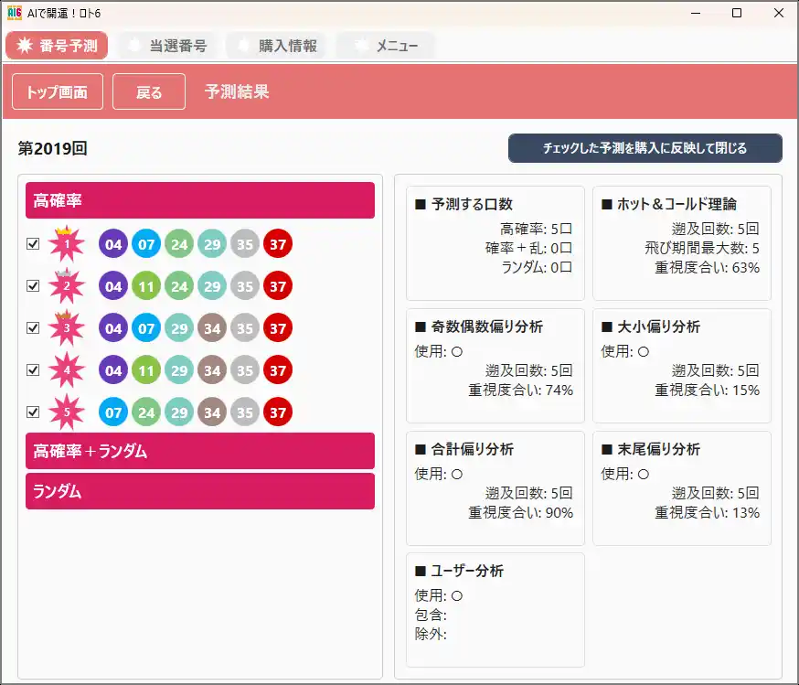Click the rank 5 starburst badge

tap(66, 412)
